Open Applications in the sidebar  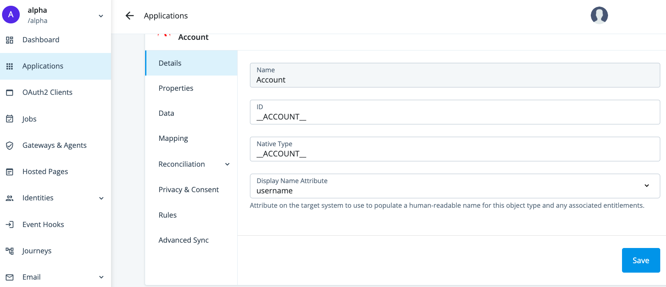tap(55, 66)
